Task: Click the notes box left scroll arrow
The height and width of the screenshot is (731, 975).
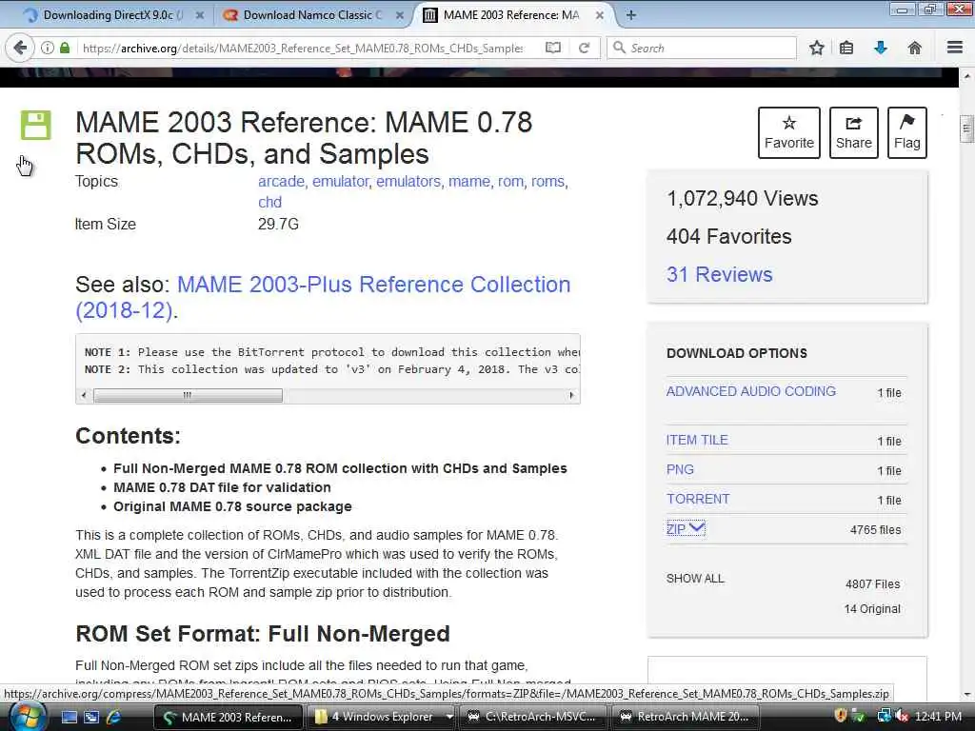Action: pos(84,395)
